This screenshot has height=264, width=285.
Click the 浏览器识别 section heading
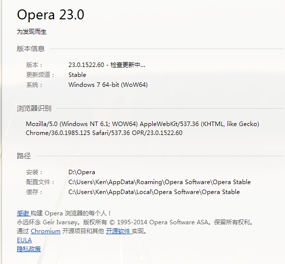coord(34,108)
